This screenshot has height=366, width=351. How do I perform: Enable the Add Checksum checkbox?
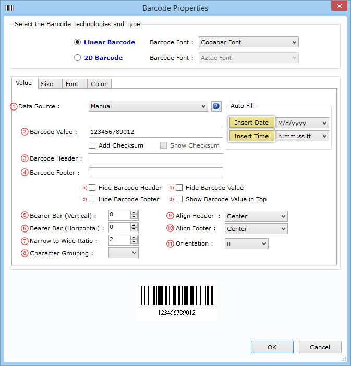92,145
